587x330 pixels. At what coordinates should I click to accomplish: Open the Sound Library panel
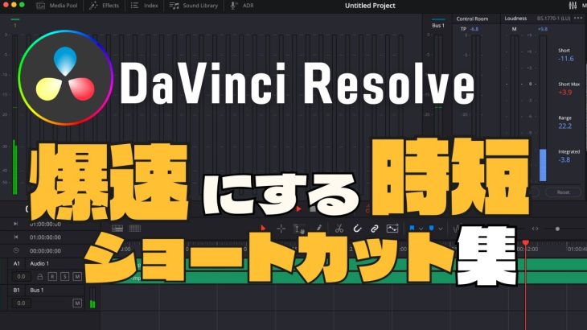pos(193,6)
